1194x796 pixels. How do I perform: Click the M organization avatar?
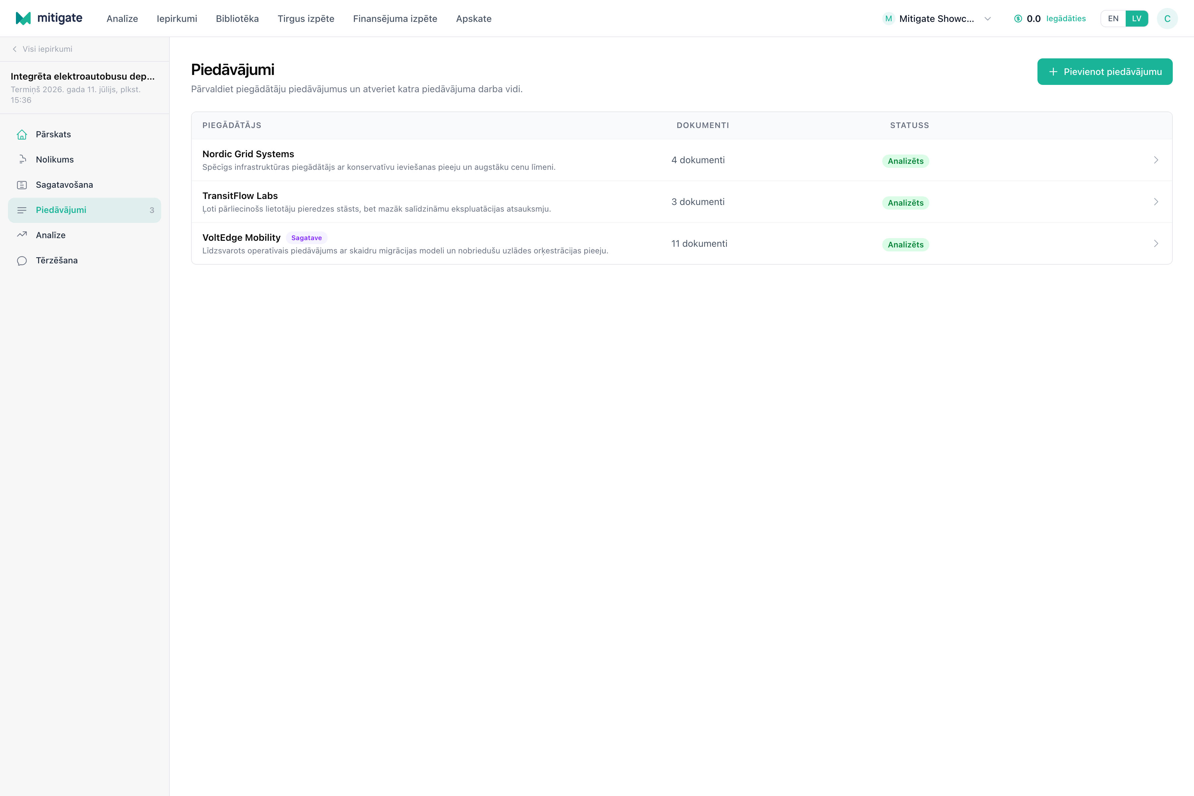tap(889, 19)
